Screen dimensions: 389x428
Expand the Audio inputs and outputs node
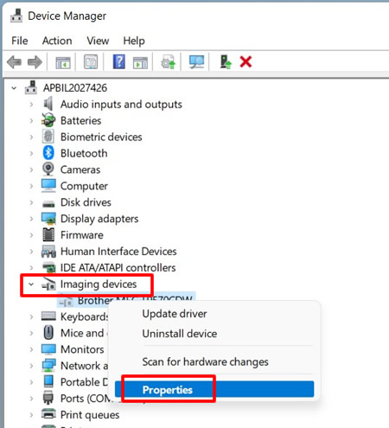(31, 104)
